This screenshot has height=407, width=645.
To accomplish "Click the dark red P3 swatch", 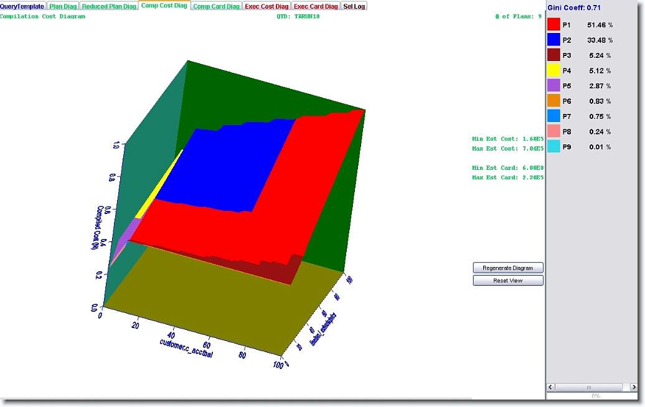I will click(x=553, y=55).
